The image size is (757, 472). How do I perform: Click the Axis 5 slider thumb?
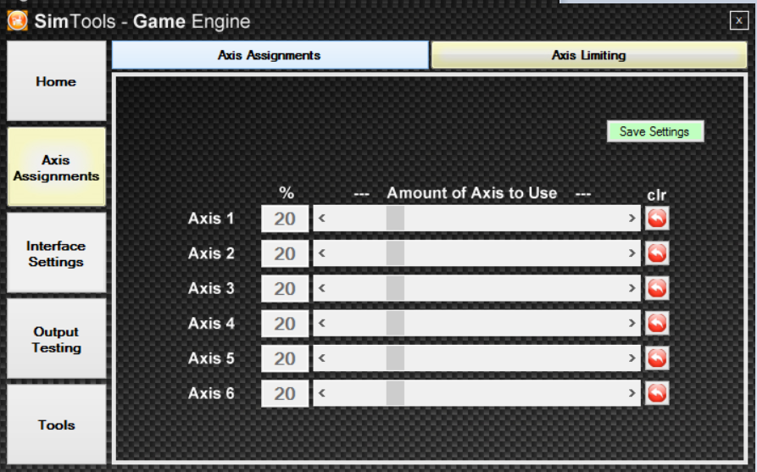395,358
